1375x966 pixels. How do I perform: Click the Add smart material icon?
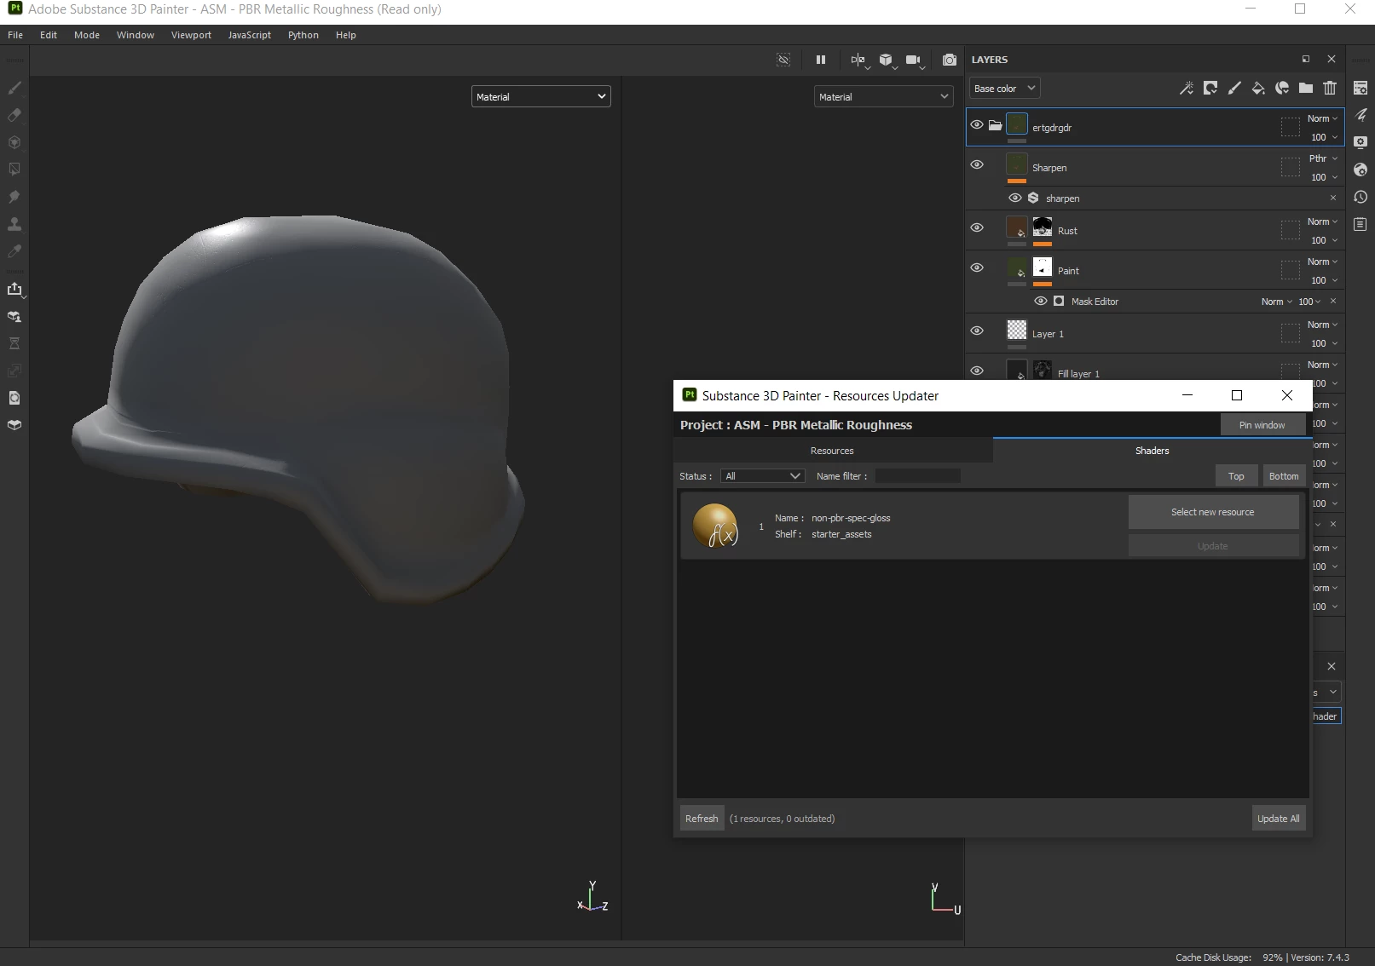[1282, 88]
